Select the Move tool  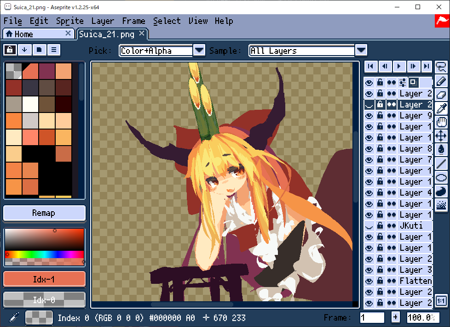click(441, 136)
